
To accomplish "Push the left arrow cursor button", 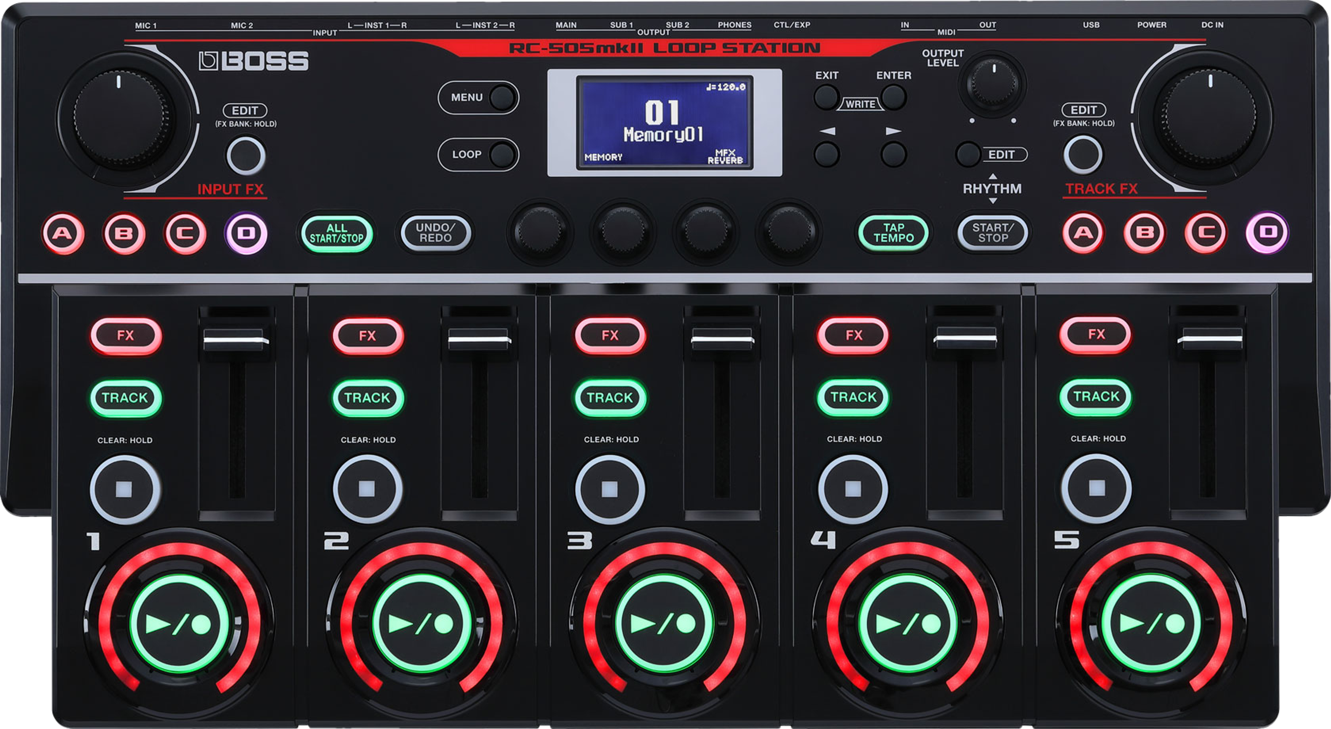I will pos(827,154).
